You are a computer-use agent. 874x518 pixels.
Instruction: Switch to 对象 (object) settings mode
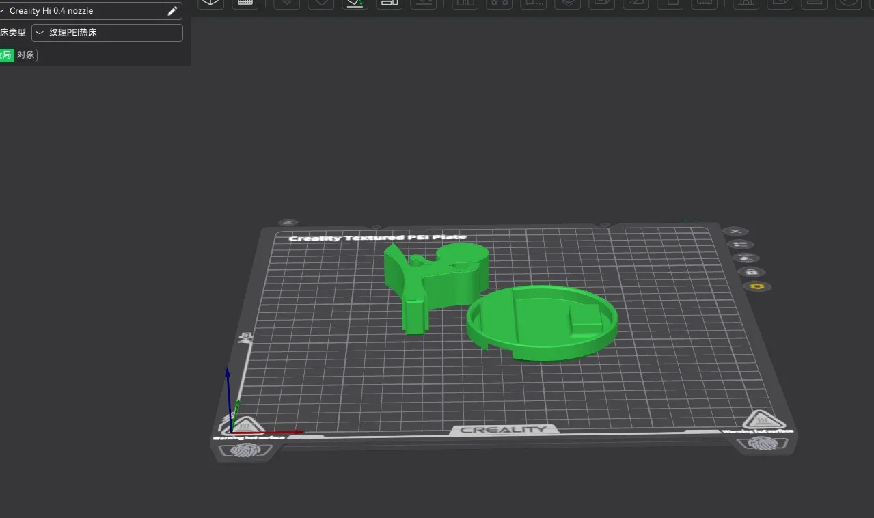coord(26,55)
